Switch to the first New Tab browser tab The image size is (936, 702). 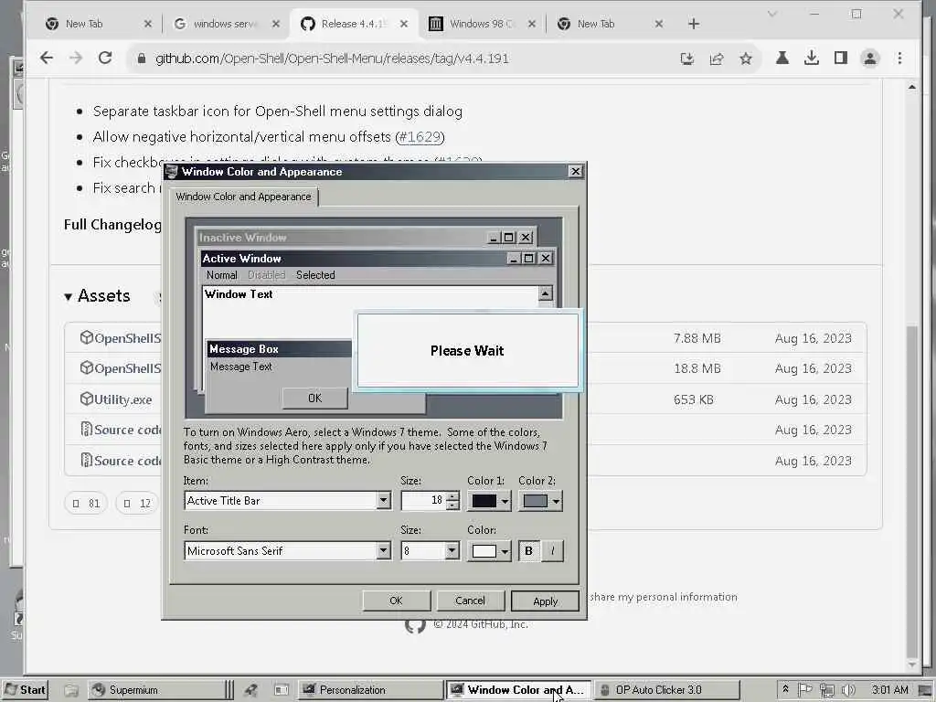[x=99, y=24]
